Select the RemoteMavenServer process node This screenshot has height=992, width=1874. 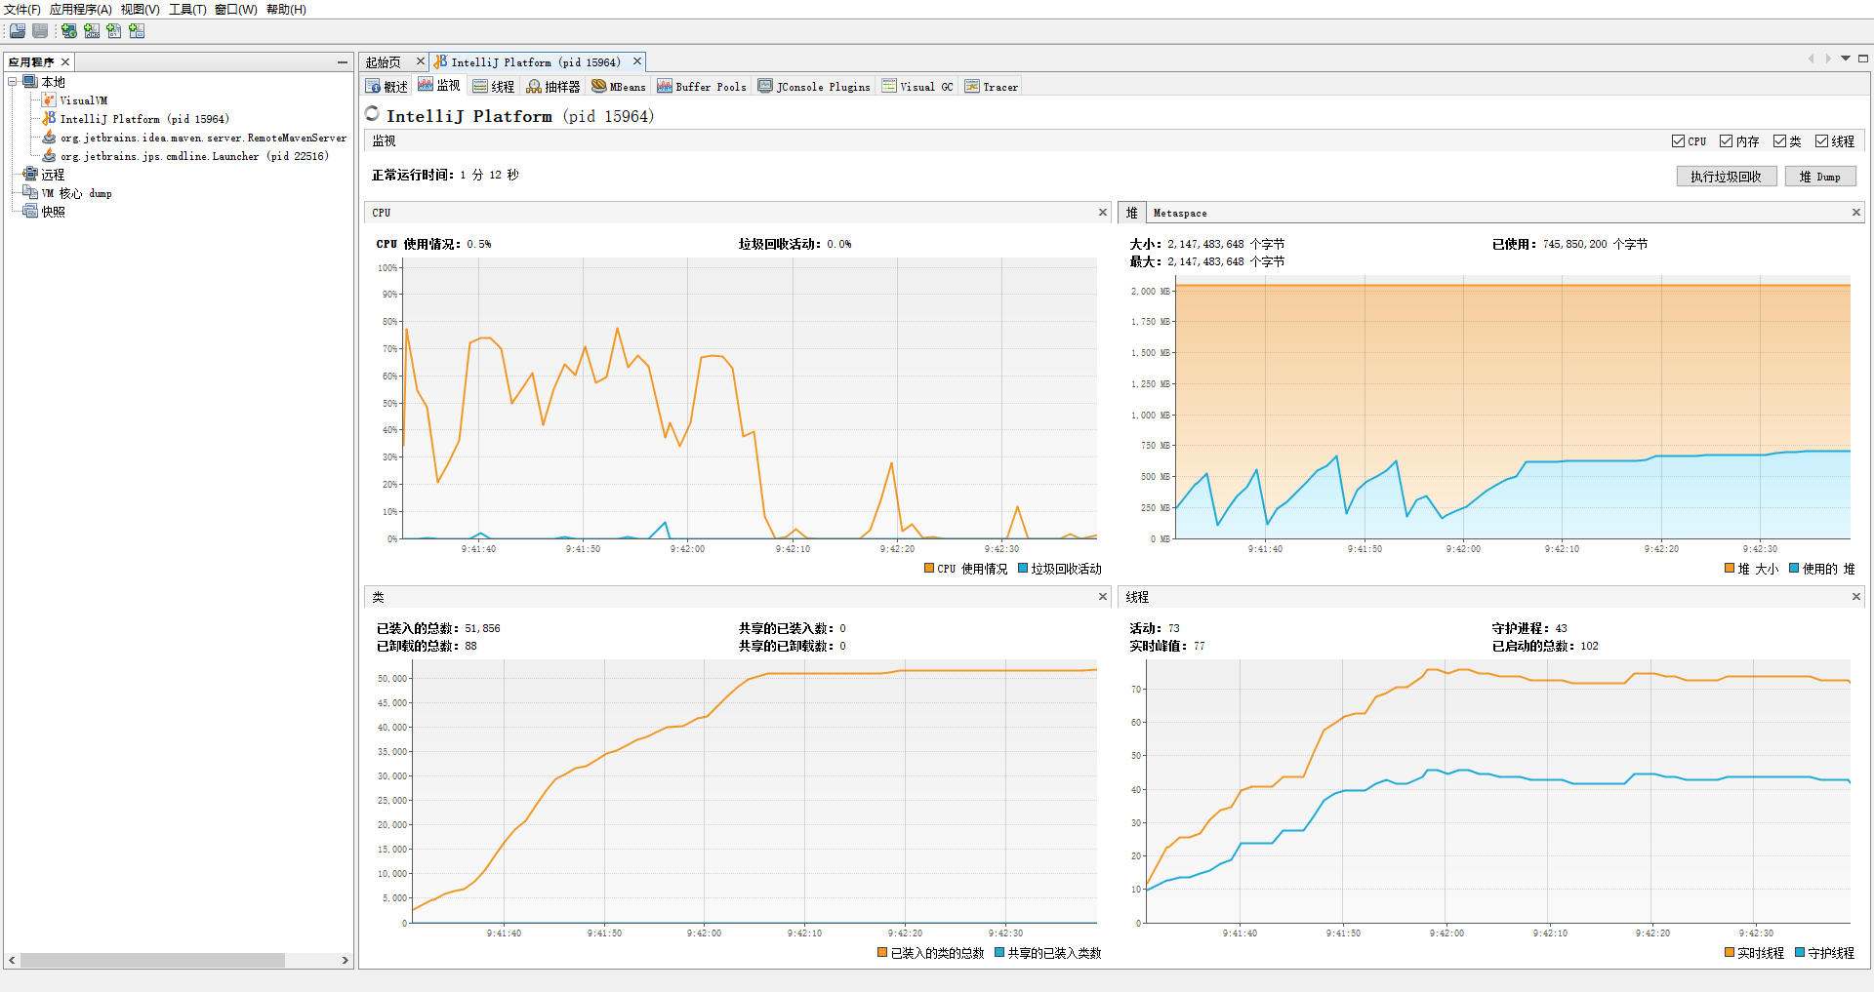pyautogui.click(x=203, y=138)
